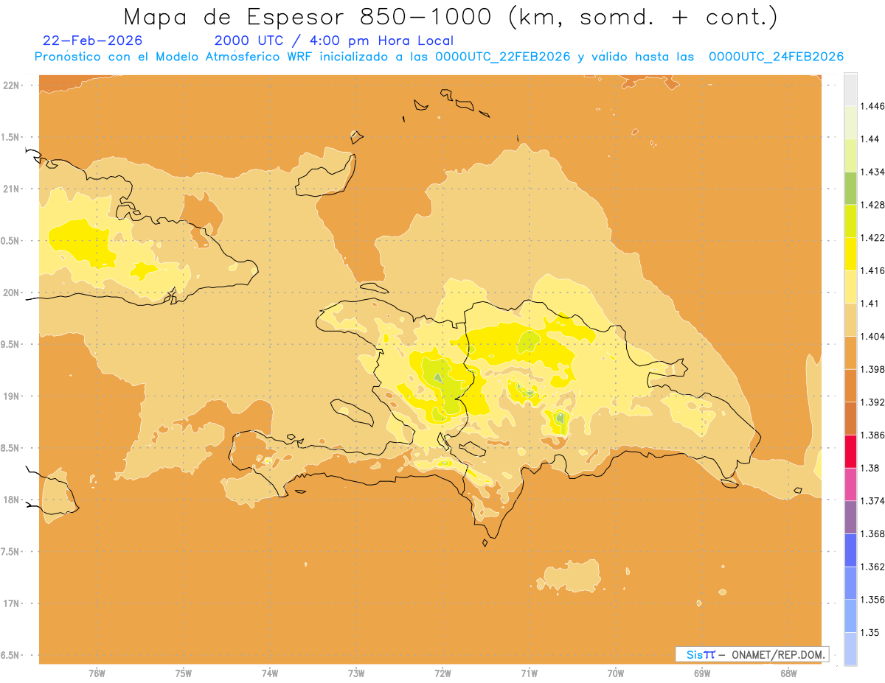
Task: Click the latitude label '19N'
Action: point(10,396)
